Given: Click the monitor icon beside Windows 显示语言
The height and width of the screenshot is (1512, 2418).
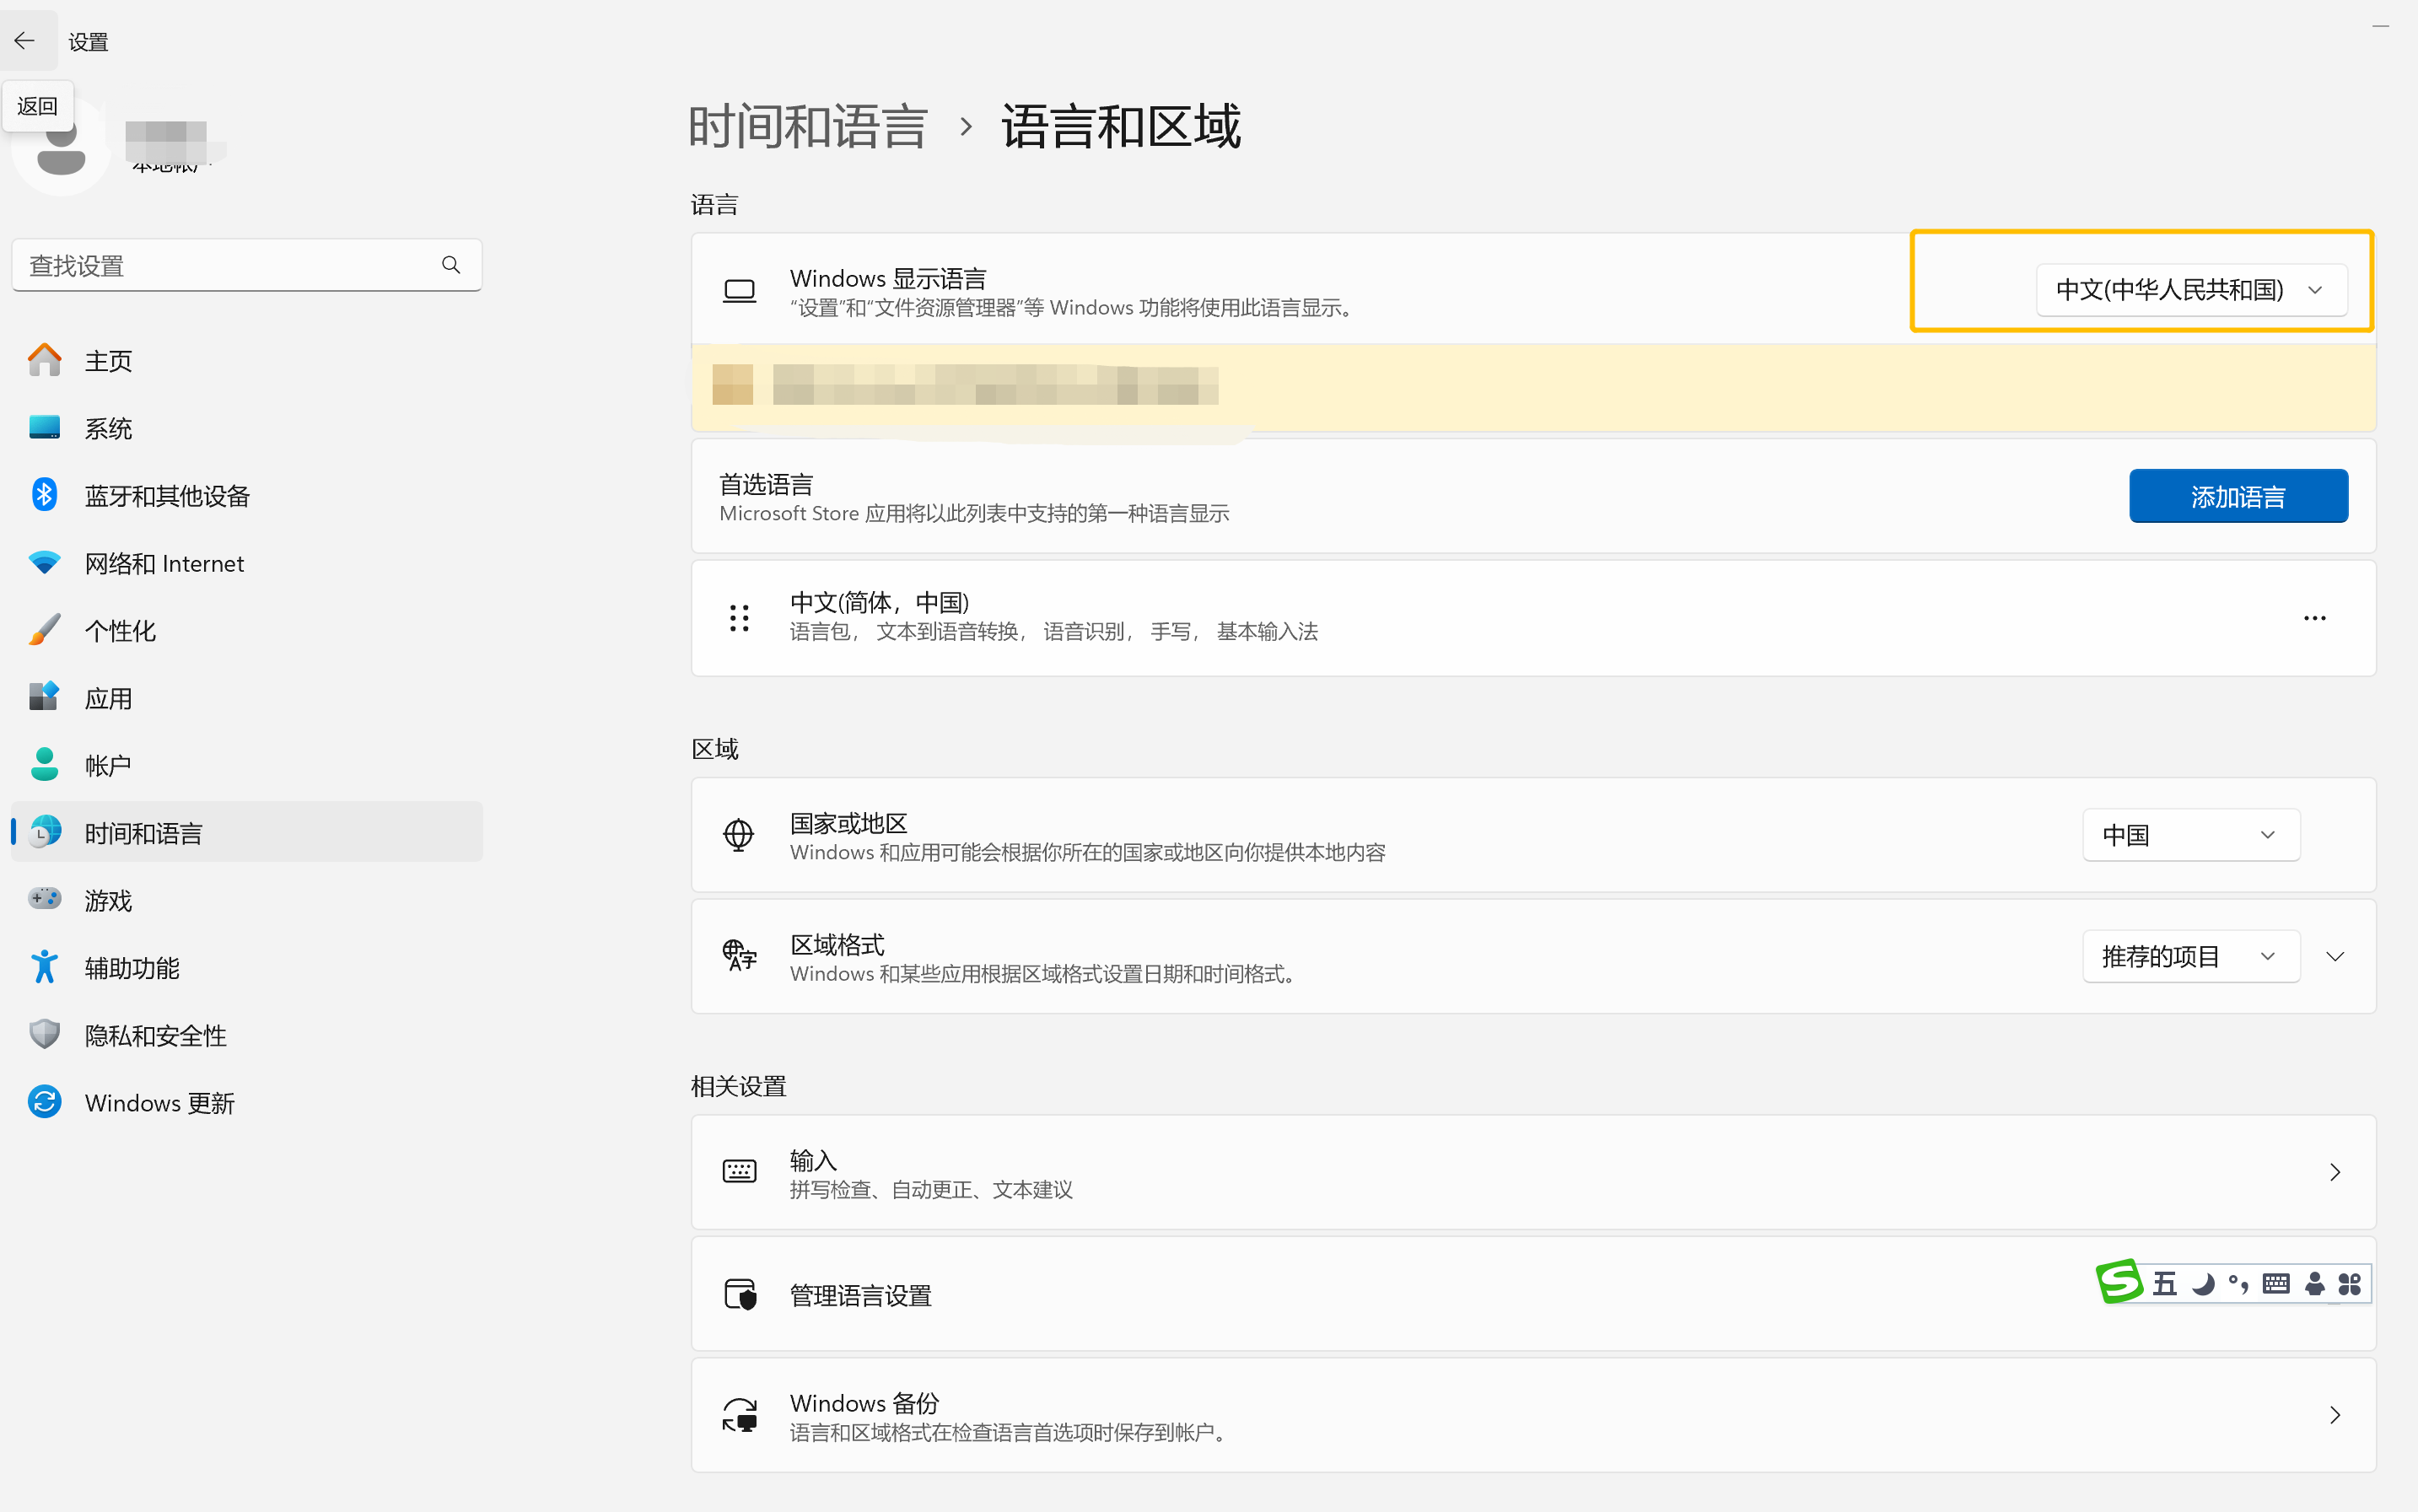Looking at the screenshot, I should (x=739, y=291).
